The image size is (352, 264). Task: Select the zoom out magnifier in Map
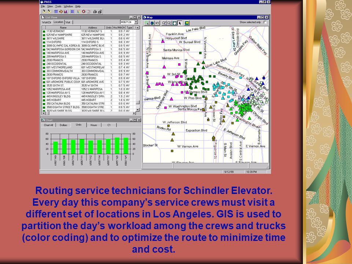pyautogui.click(x=169, y=23)
